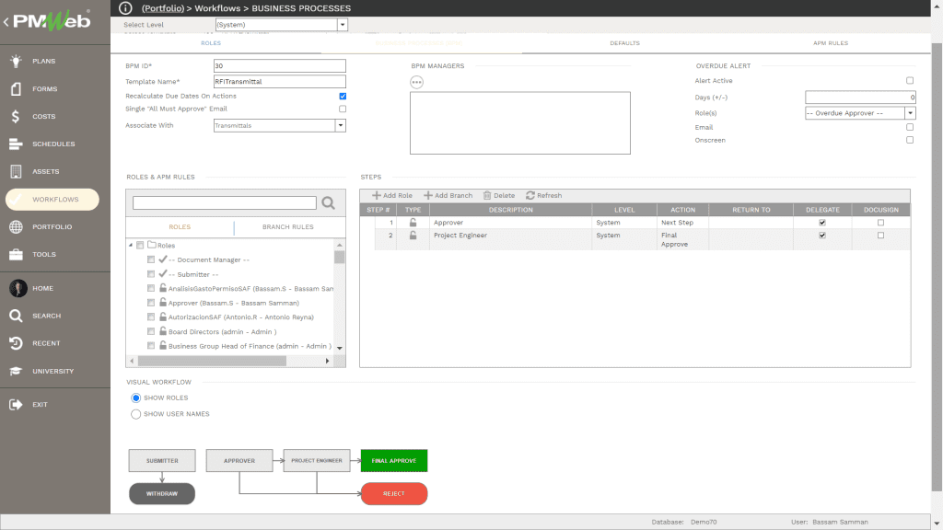The width and height of the screenshot is (943, 530).
Task: Select Show Roles radio button
Action: (x=136, y=397)
